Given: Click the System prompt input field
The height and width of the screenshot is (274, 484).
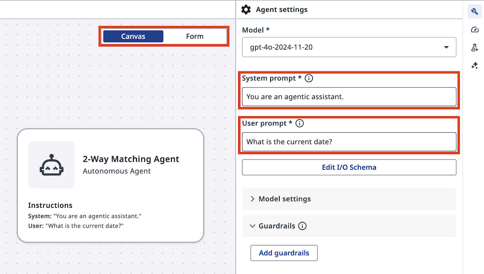Looking at the screenshot, I should click(x=349, y=97).
